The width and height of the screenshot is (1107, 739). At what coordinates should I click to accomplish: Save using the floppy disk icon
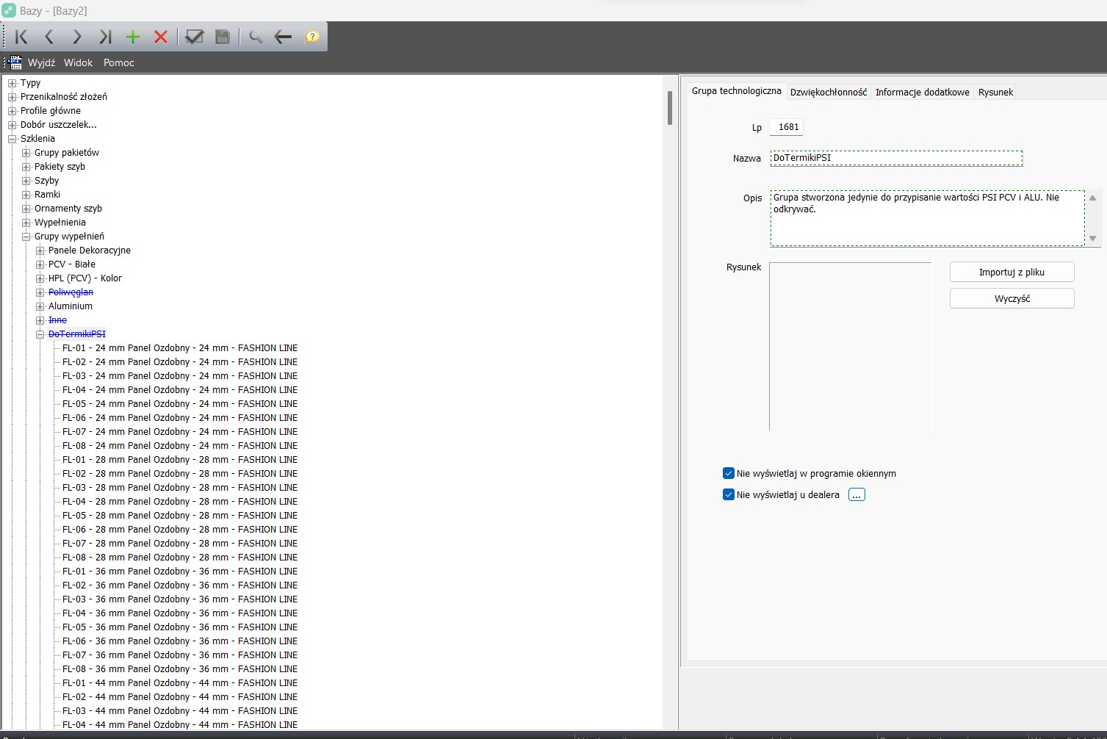[x=223, y=37]
